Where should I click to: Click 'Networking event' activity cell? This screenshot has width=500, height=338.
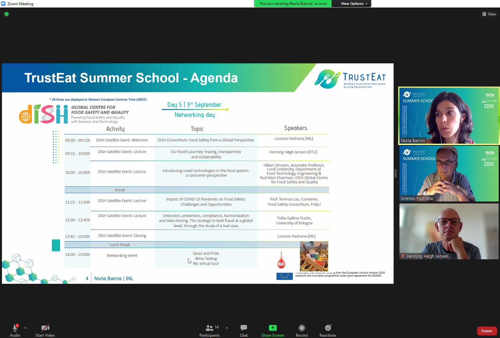point(122,255)
